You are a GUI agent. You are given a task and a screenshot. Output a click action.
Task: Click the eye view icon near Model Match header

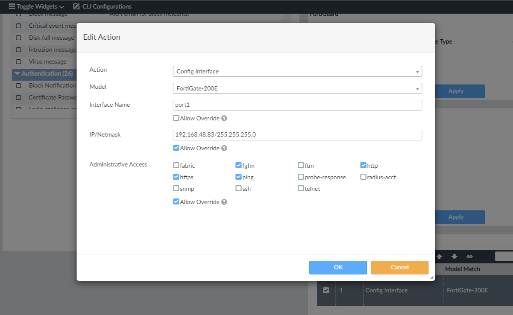(469, 256)
